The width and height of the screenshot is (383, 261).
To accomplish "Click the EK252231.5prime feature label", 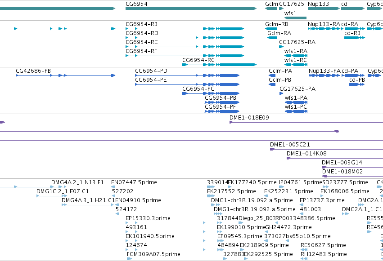I will (288, 191).
